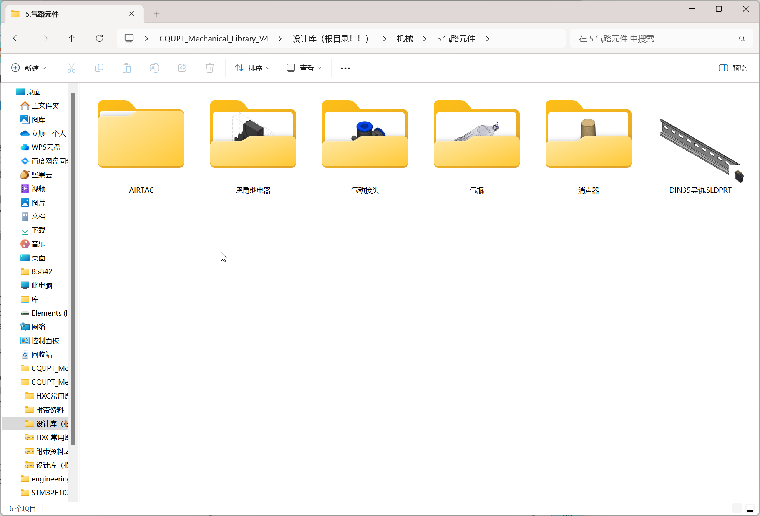Click the Delete trash icon
This screenshot has width=760, height=516.
[x=210, y=68]
